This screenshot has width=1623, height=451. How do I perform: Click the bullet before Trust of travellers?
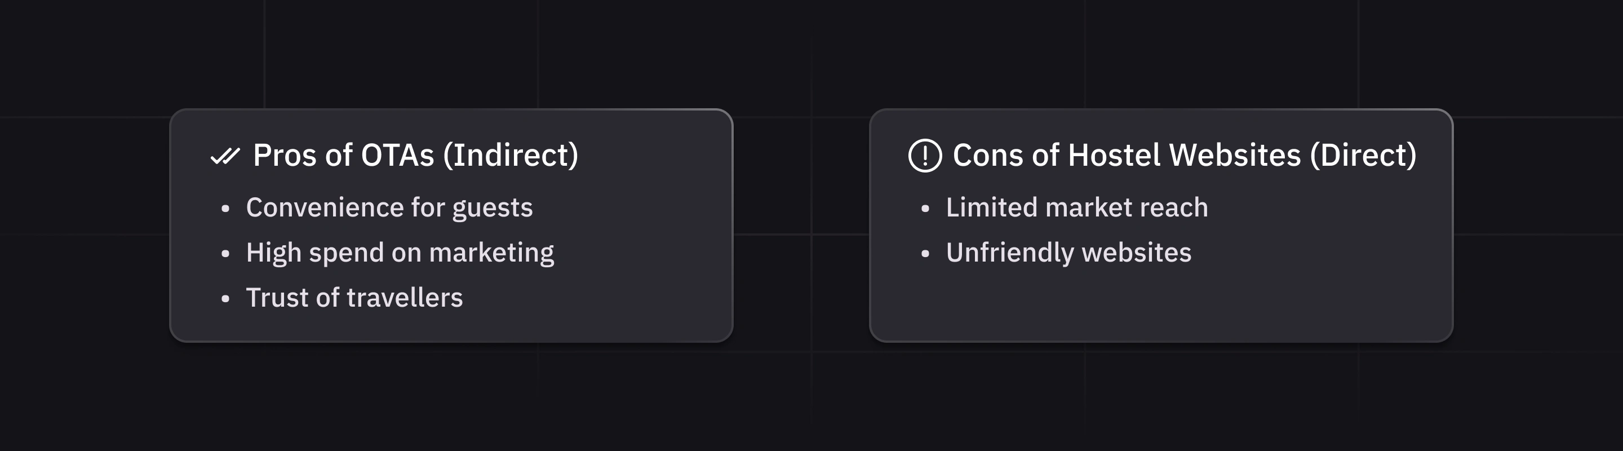click(225, 299)
